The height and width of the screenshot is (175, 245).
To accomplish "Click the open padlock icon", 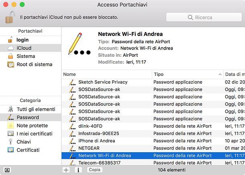I will tap(10, 17).
